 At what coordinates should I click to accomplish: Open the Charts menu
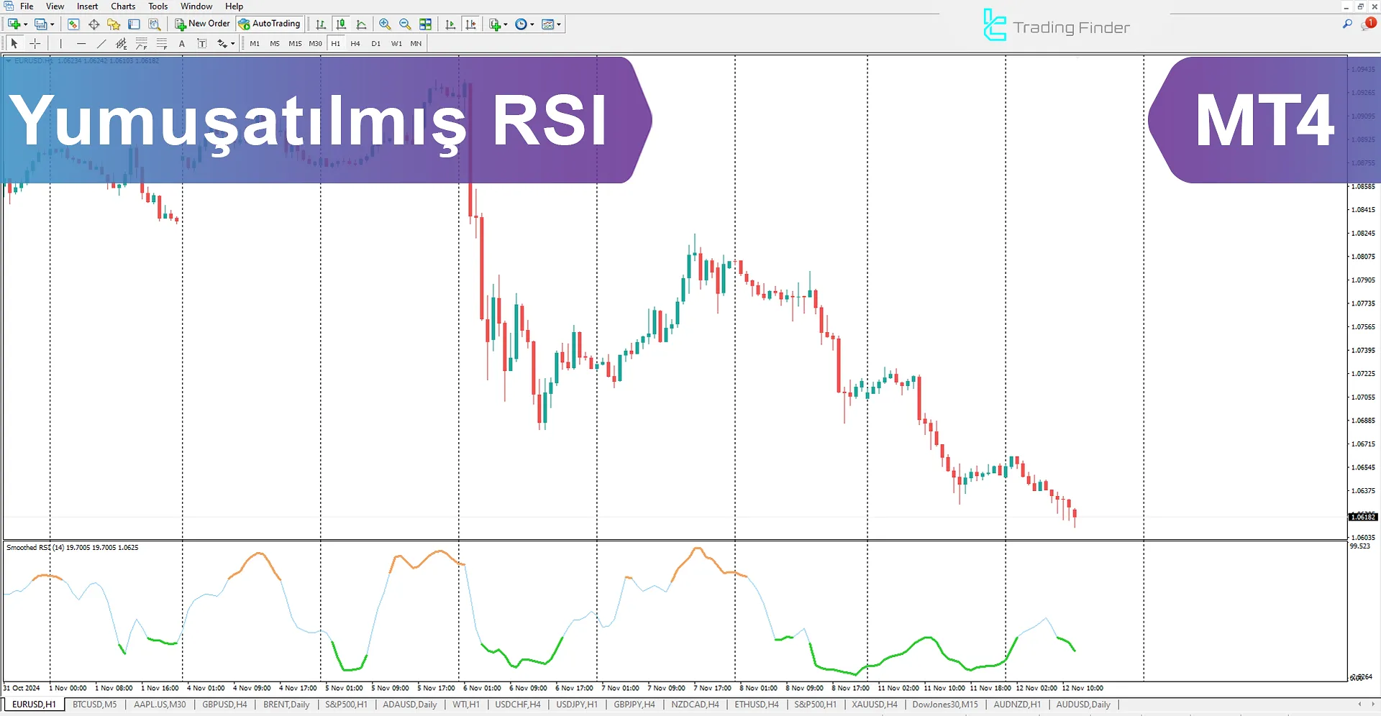[122, 6]
